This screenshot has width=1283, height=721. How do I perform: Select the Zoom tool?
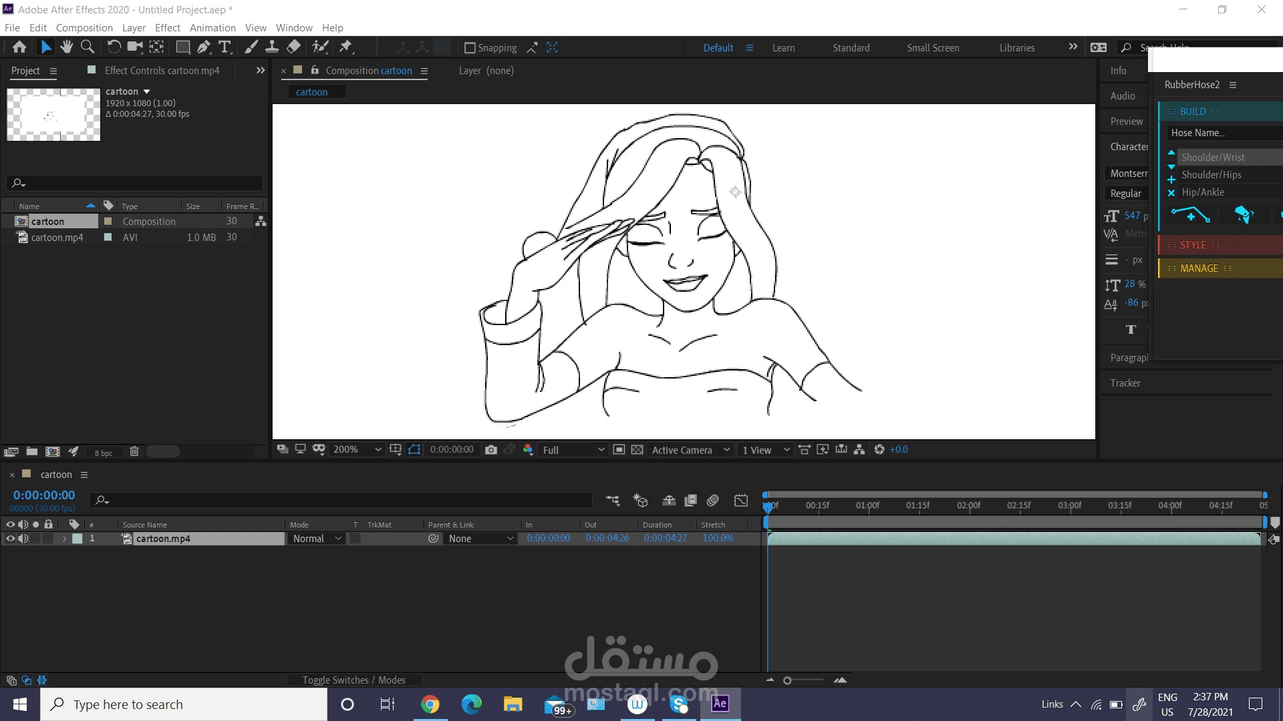tap(88, 47)
